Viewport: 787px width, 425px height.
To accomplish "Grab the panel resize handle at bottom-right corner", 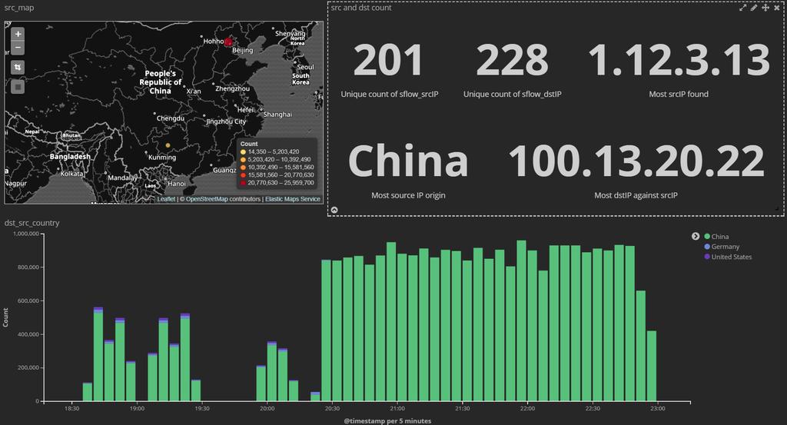I will (778, 208).
